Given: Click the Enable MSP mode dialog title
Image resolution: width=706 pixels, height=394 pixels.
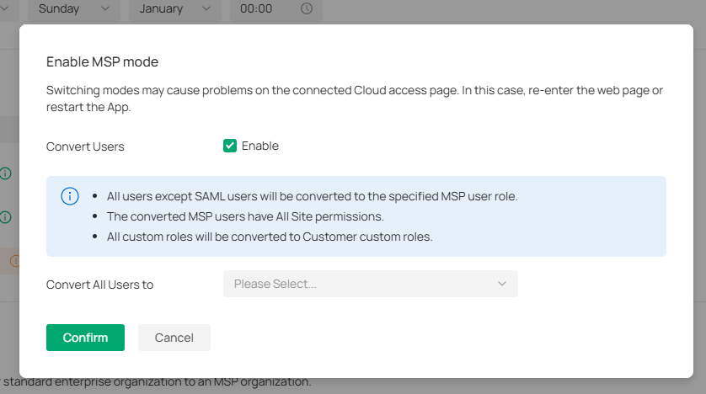Looking at the screenshot, I should pos(102,61).
